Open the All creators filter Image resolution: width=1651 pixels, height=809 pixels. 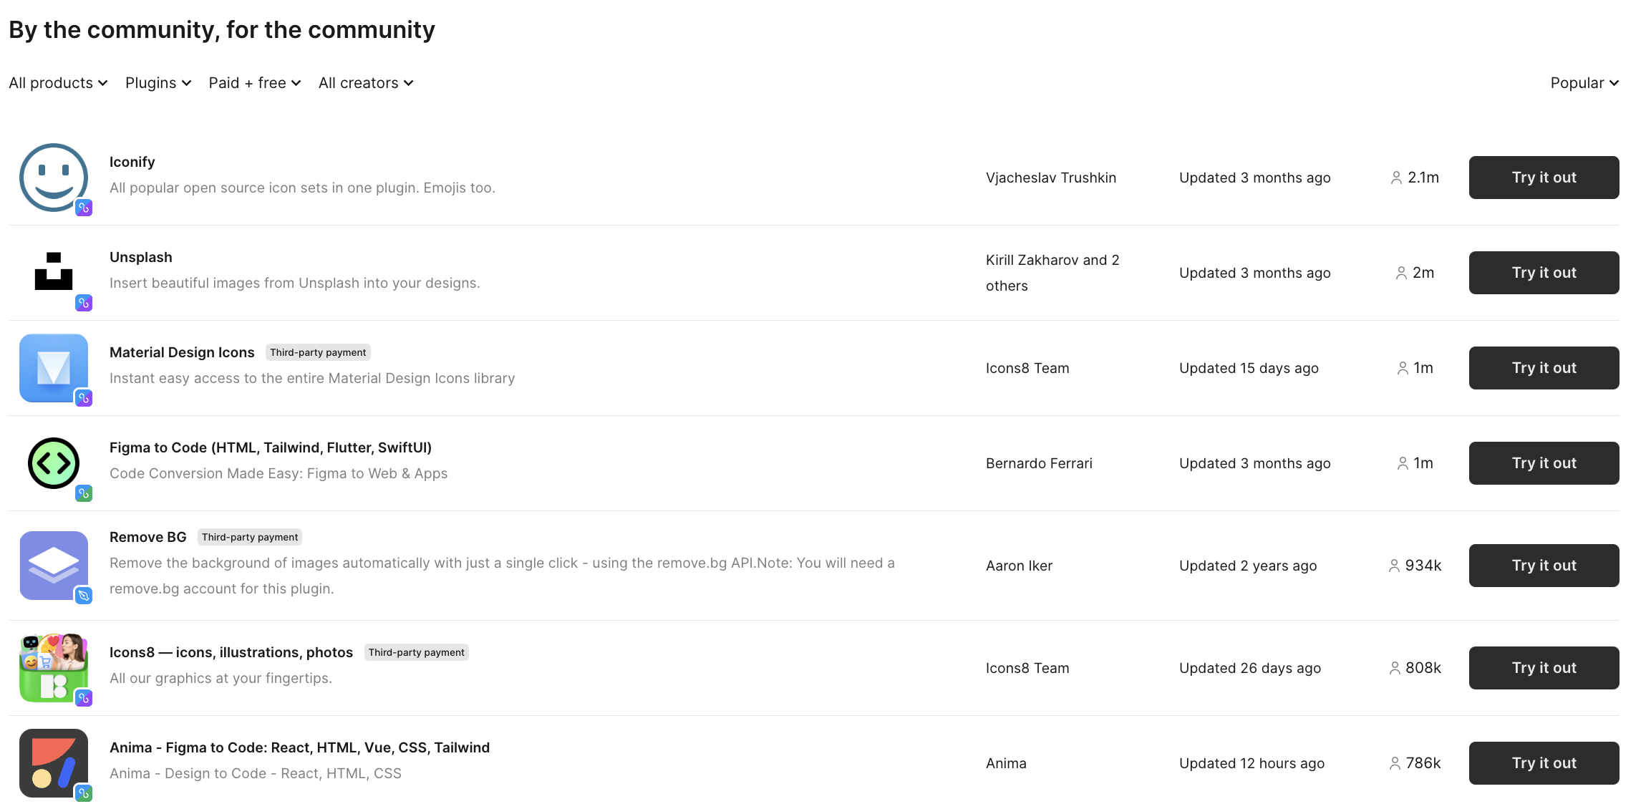click(366, 83)
